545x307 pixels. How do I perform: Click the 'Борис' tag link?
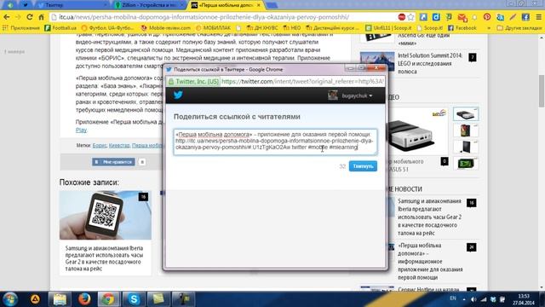click(x=100, y=145)
